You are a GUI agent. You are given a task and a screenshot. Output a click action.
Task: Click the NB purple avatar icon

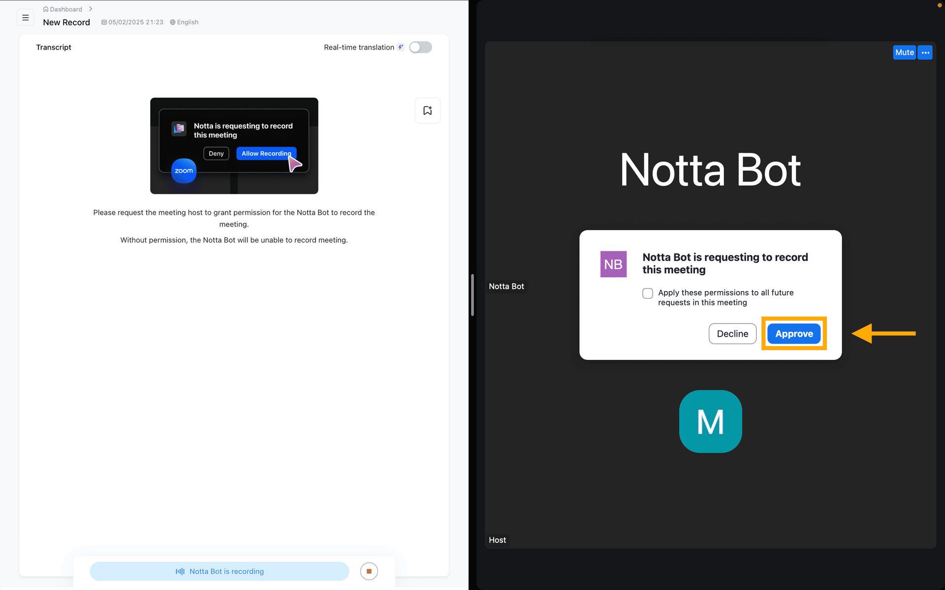coord(613,264)
